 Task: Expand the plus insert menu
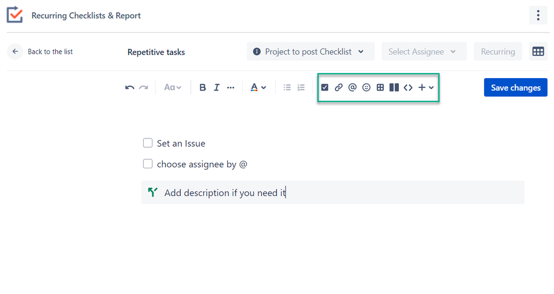426,87
